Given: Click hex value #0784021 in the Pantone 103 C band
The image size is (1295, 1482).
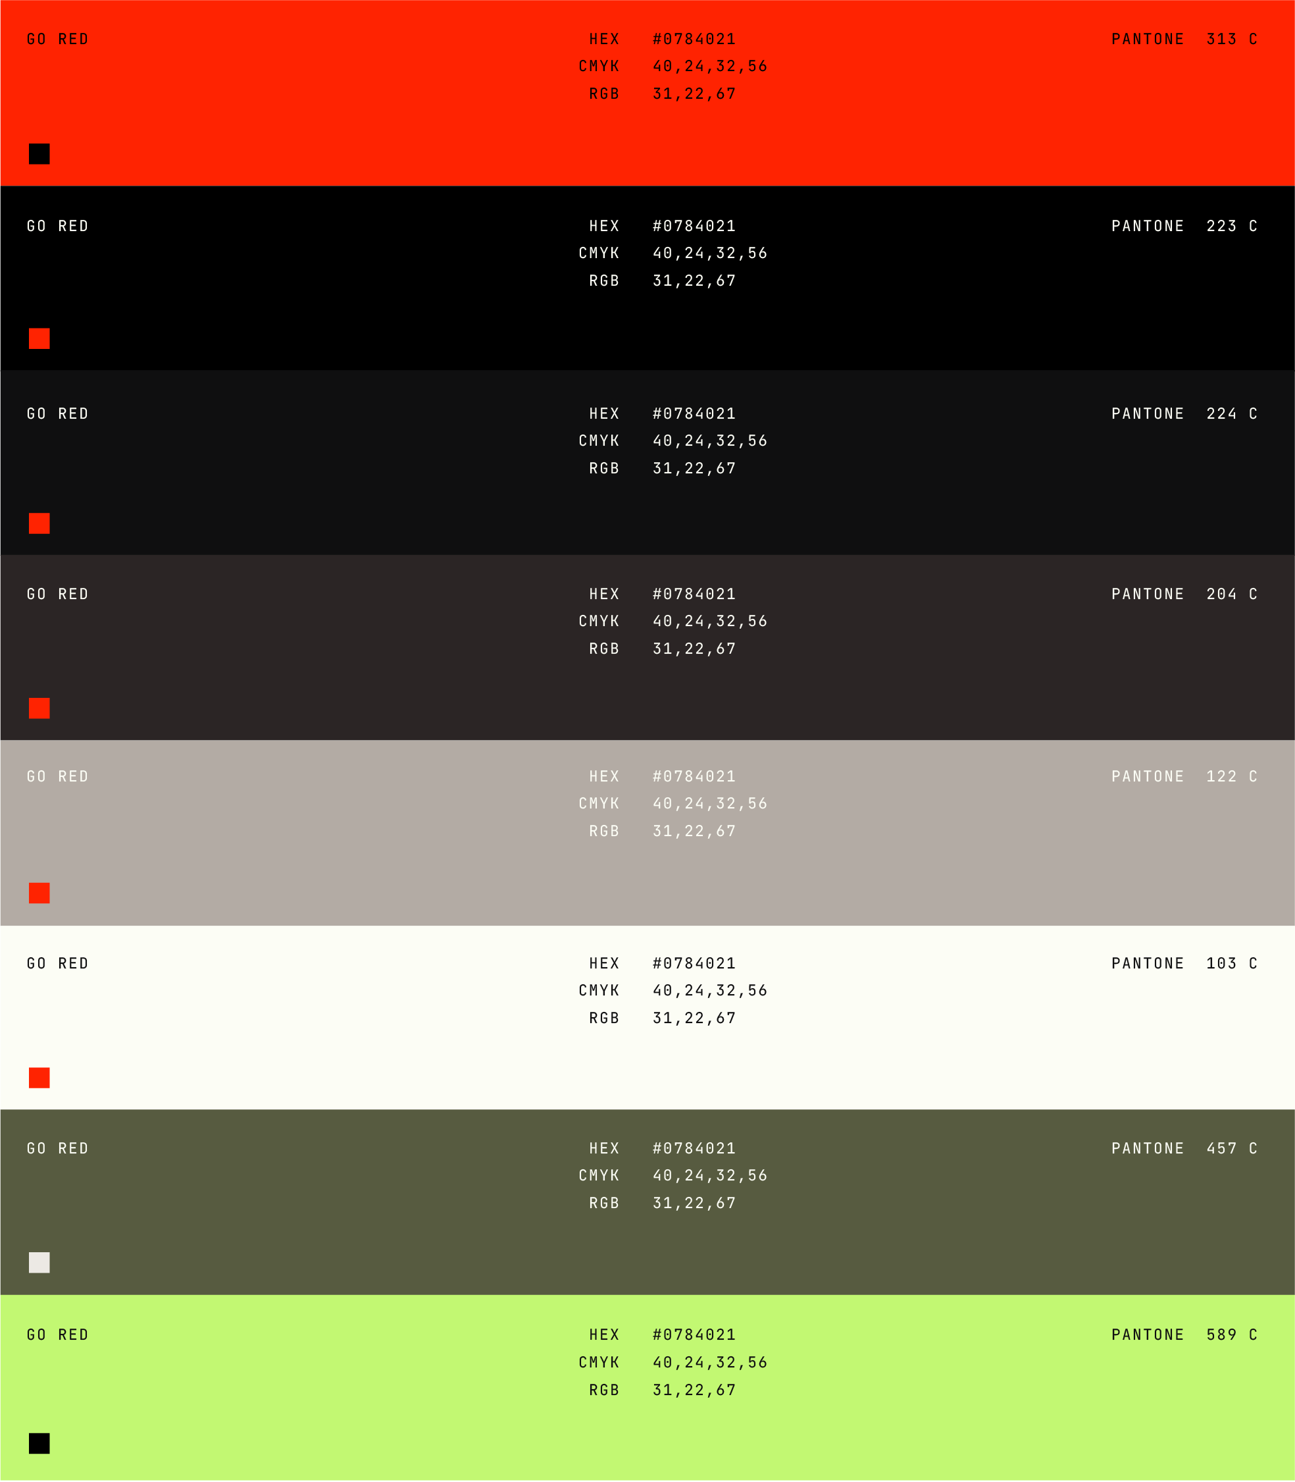Looking at the screenshot, I should 694,964.
